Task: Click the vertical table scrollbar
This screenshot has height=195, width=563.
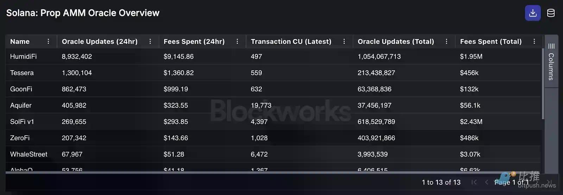Action: [543, 84]
